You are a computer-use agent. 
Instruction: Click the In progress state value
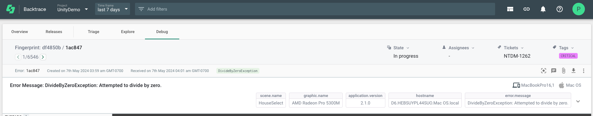click(x=406, y=56)
